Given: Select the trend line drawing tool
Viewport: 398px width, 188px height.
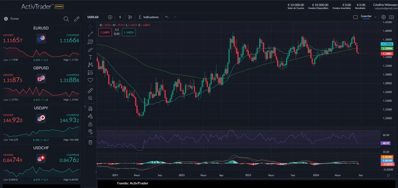Looking at the screenshot, I should pos(91,34).
